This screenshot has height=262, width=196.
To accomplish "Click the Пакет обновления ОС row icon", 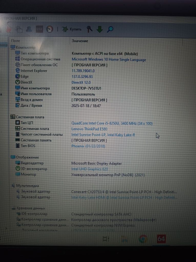I will 17,65.
